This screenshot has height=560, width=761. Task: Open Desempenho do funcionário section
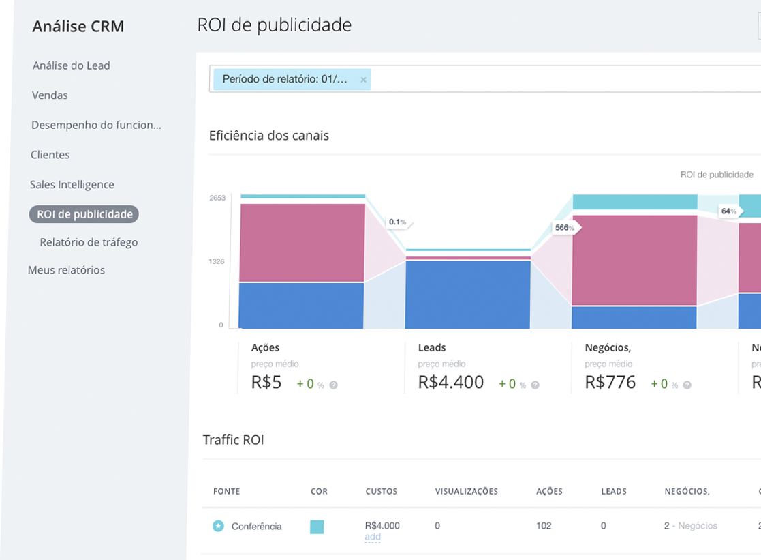tap(96, 126)
